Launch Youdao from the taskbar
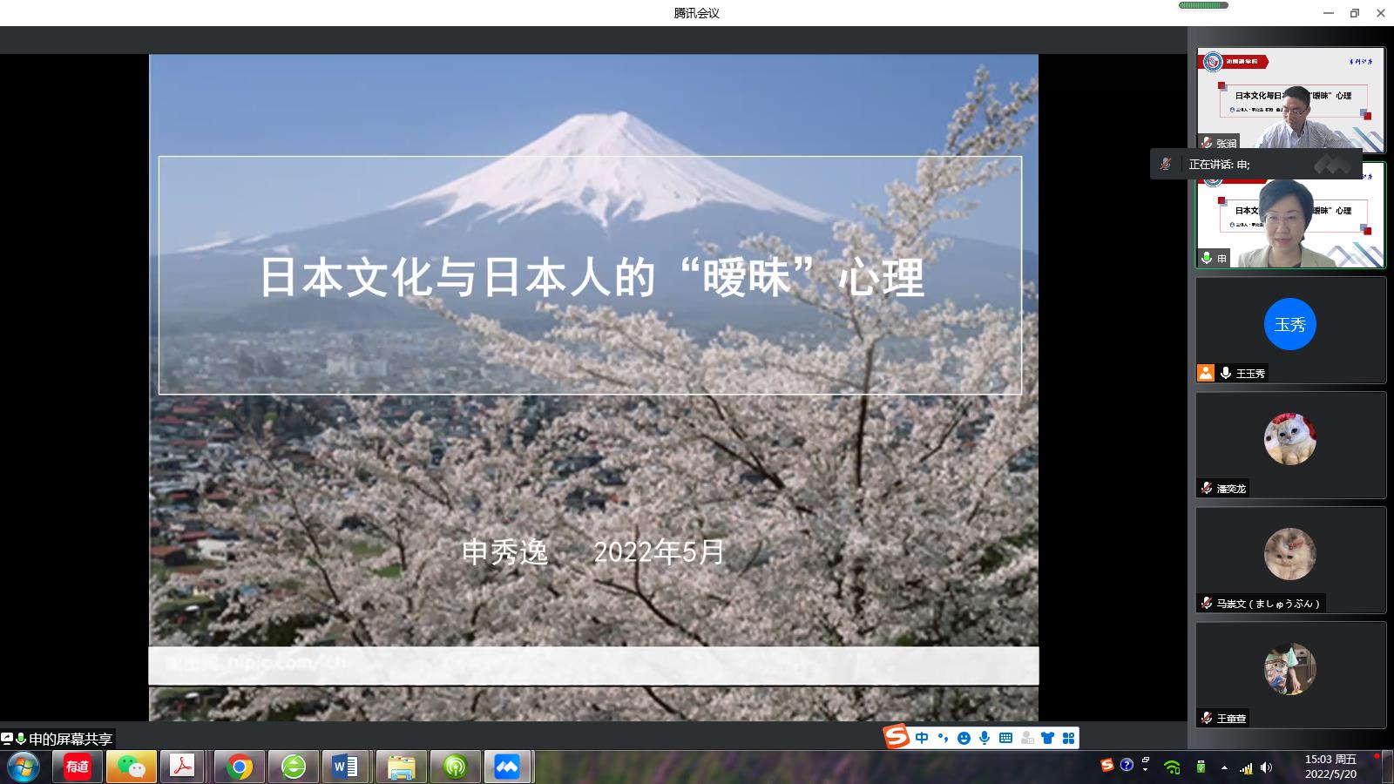Viewport: 1394px width, 784px height. coord(78,767)
